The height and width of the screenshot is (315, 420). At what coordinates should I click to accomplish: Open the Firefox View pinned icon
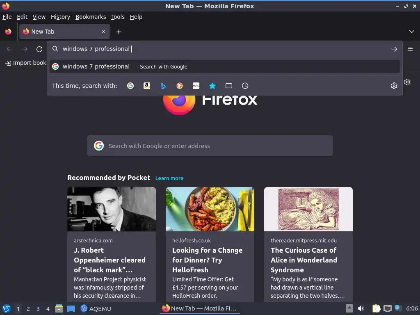coord(8,32)
